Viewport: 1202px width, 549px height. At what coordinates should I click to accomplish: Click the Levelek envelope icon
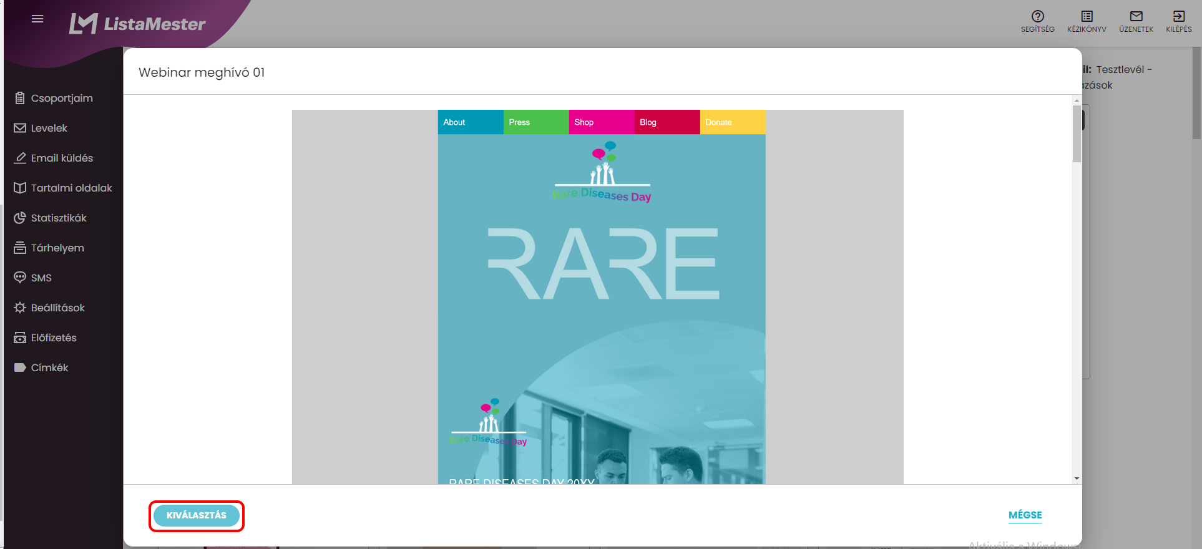click(20, 128)
